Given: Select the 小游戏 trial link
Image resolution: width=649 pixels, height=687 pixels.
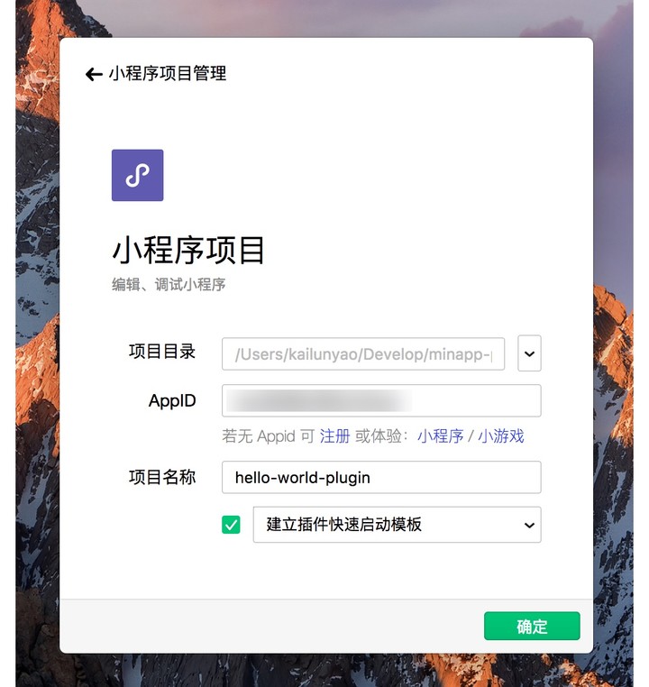Looking at the screenshot, I should 500,436.
